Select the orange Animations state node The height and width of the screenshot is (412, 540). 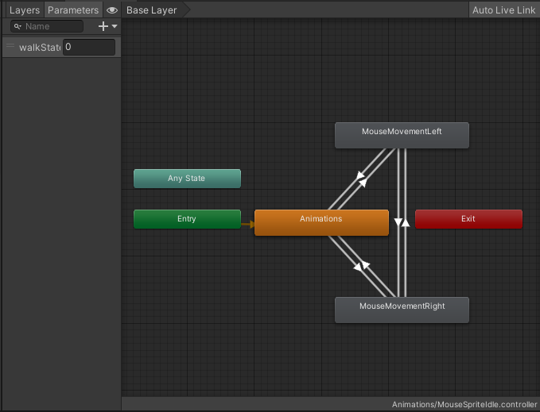click(x=321, y=222)
